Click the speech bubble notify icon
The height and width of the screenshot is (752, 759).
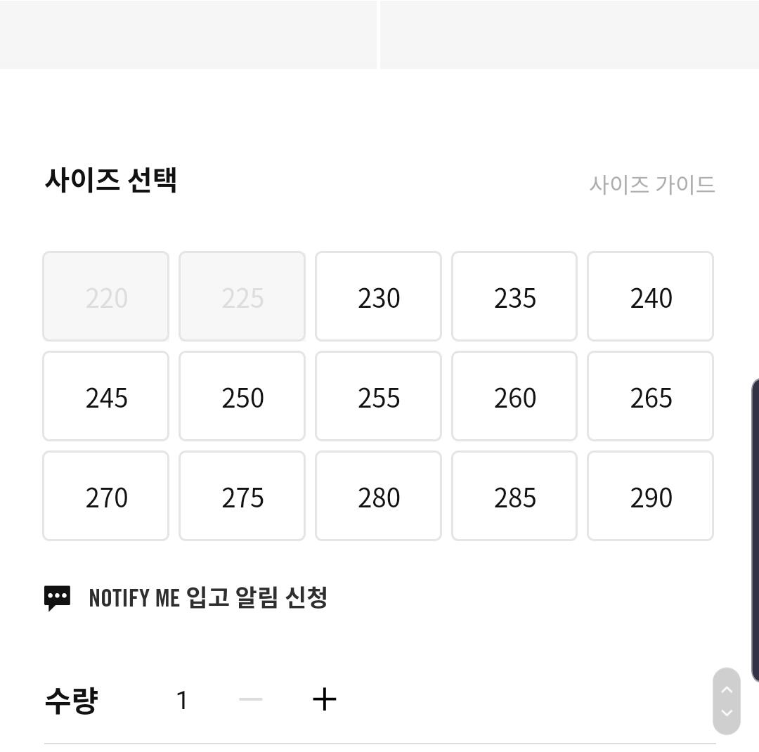tap(58, 598)
